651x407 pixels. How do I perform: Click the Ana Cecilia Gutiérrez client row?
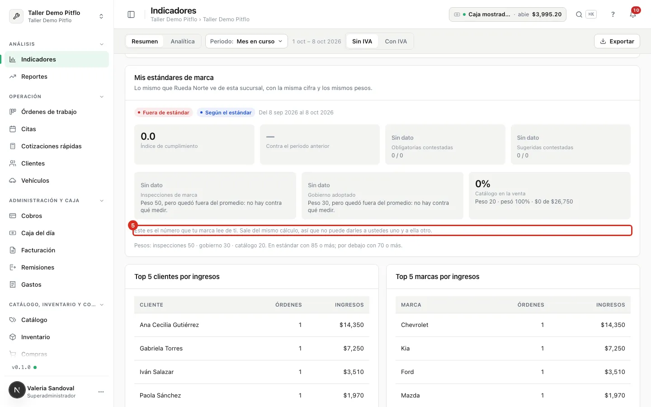252,325
